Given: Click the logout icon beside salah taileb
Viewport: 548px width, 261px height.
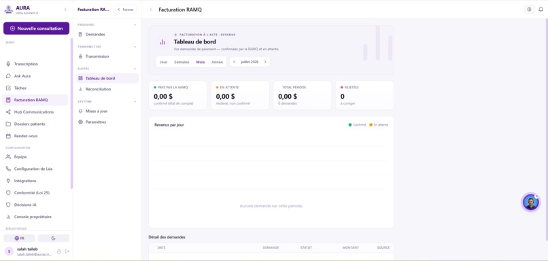Looking at the screenshot, I should click(x=67, y=251).
